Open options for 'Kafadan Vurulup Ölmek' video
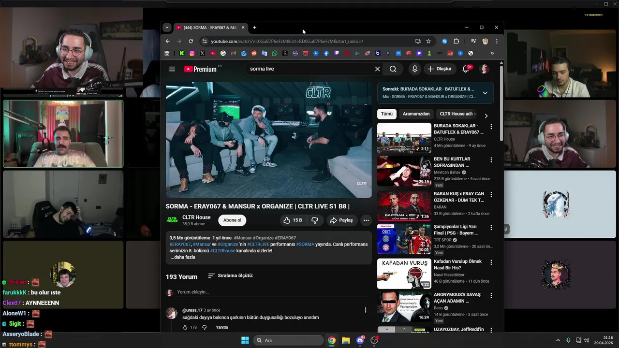Viewport: 619px width, 348px height. (491, 262)
